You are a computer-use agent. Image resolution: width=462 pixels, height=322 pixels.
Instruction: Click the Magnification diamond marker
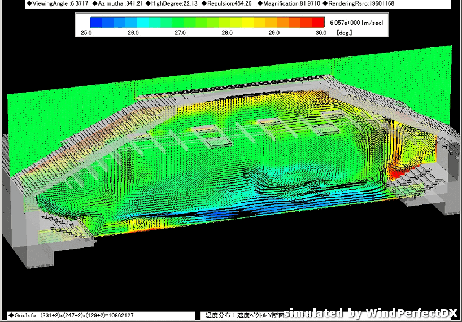pos(260,4)
